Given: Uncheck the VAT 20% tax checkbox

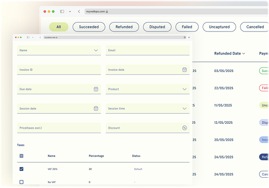Looking at the screenshot, I should tap(22, 169).
